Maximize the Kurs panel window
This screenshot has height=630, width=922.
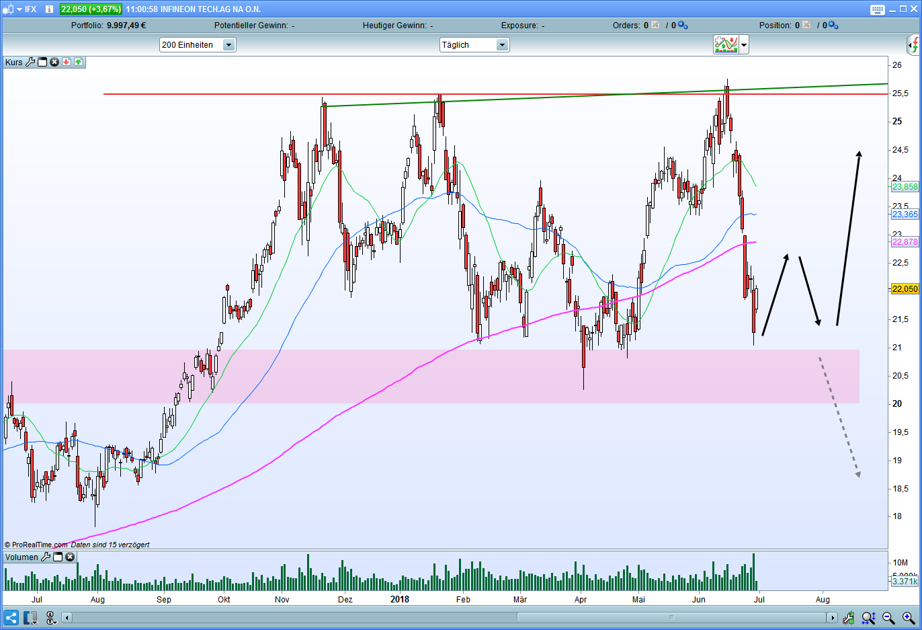(42, 62)
